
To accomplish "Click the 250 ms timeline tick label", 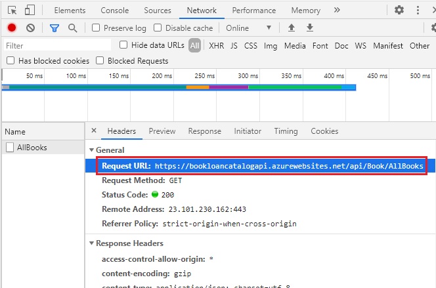I will (x=205, y=76).
